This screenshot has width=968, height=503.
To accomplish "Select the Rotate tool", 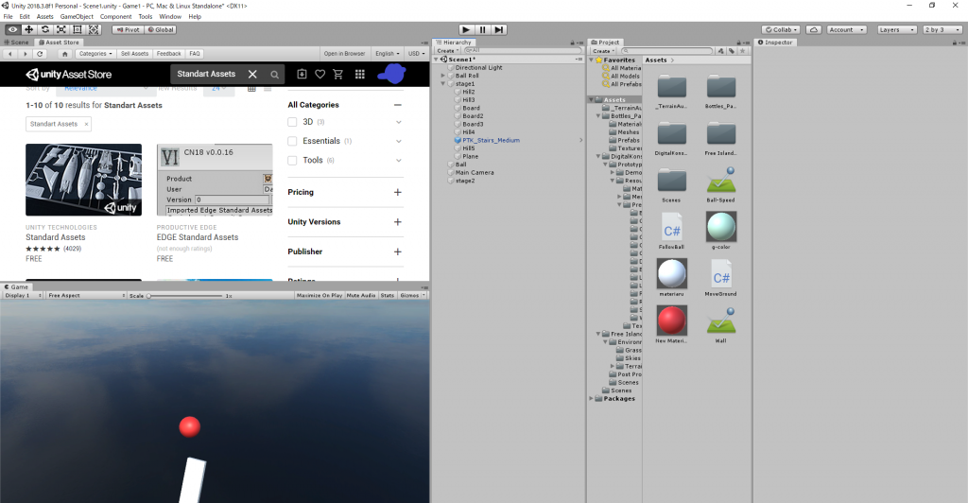I will point(45,29).
